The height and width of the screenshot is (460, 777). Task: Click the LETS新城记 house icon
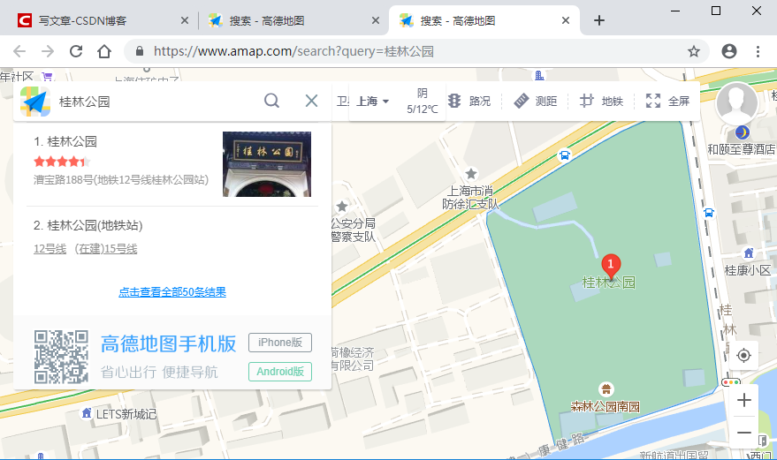tap(87, 412)
